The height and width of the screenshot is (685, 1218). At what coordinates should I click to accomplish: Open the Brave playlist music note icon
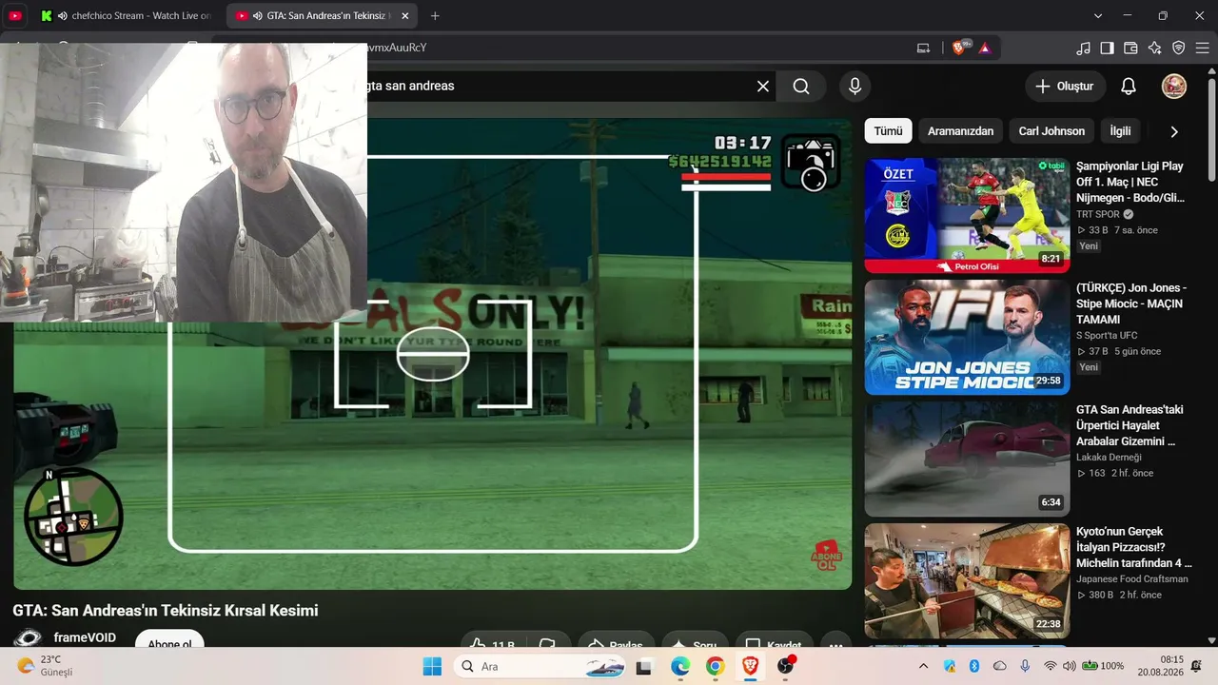(1084, 48)
